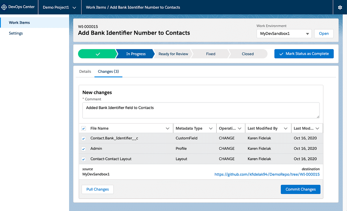Switch to the Details tab

pos(85,71)
